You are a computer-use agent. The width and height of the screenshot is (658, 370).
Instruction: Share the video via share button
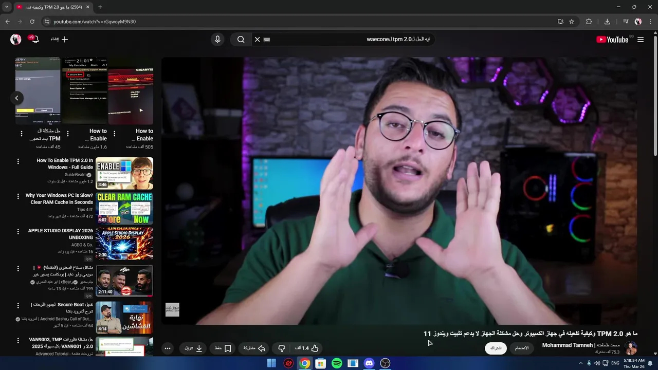254,348
